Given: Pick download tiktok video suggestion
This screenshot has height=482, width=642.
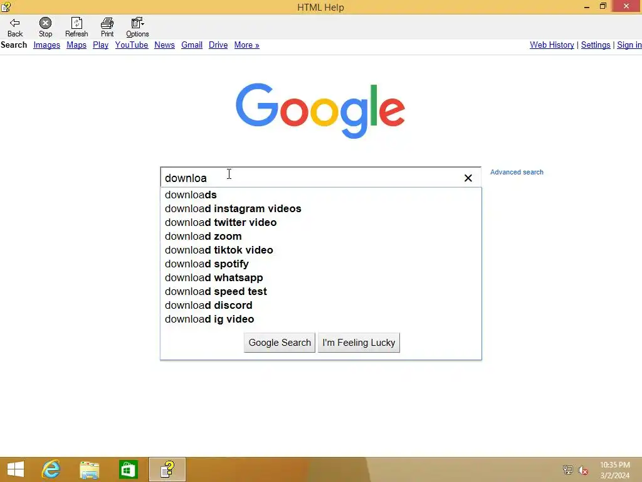Looking at the screenshot, I should point(321,250).
